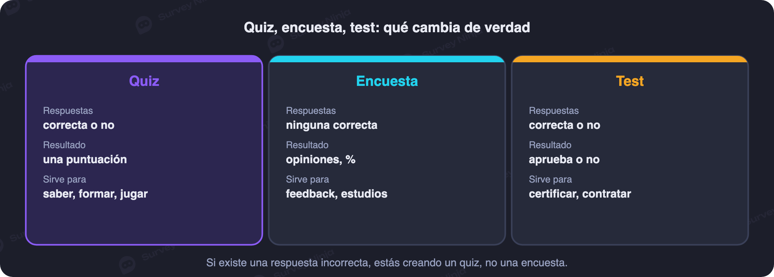Screen dimensions: 774x277
Task: Click 'una puntuación' in the Quiz card
Action: coord(85,160)
